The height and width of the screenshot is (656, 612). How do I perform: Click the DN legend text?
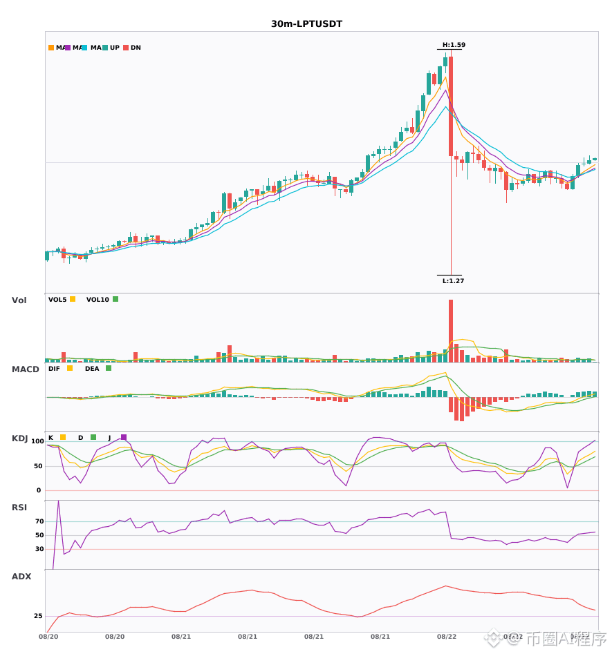[136, 48]
